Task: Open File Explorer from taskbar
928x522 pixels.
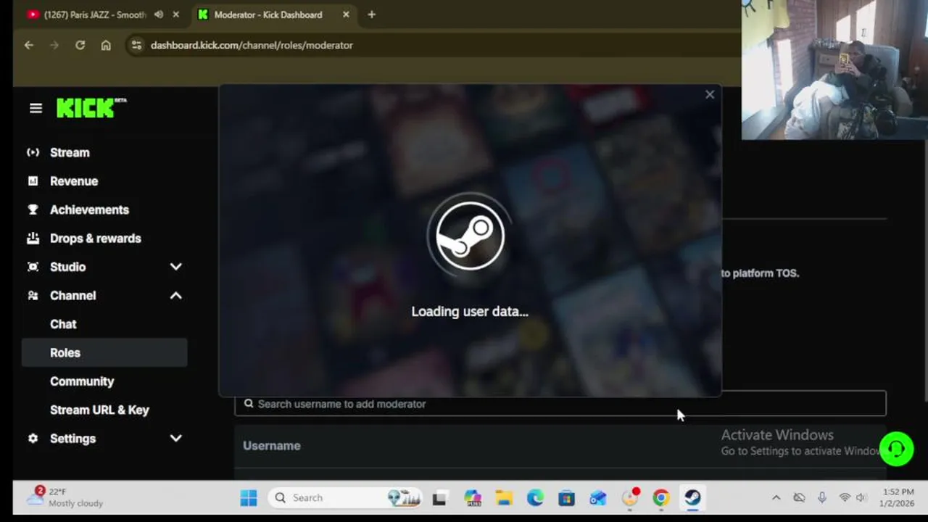Action: pyautogui.click(x=504, y=498)
